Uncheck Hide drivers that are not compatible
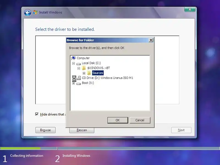Image resolution: width=220 pixels, height=165 pixels. point(37,114)
